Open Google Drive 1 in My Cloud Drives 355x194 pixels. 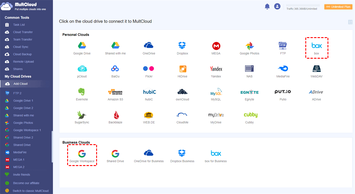tap(23, 101)
